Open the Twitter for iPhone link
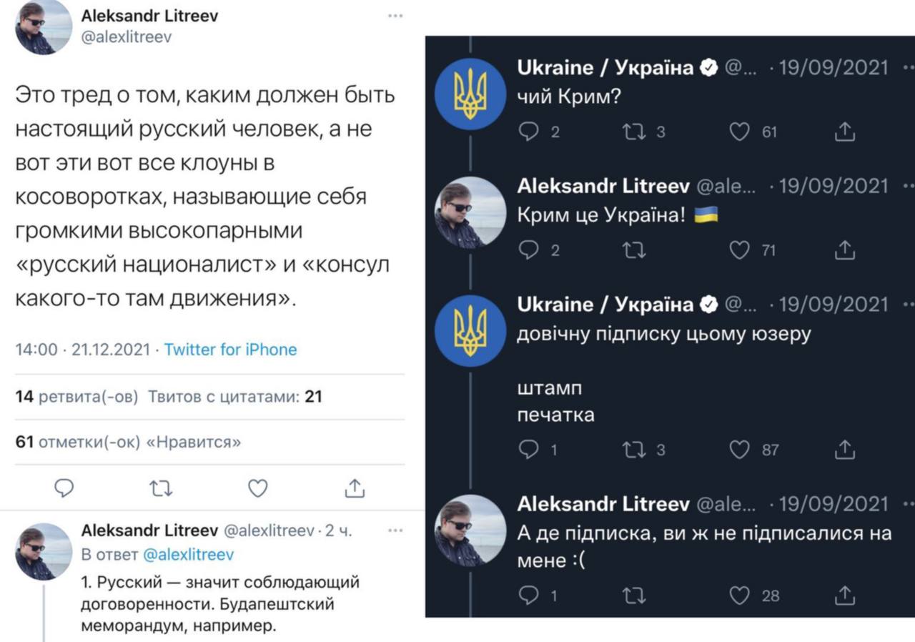The width and height of the screenshot is (915, 642). click(x=230, y=350)
